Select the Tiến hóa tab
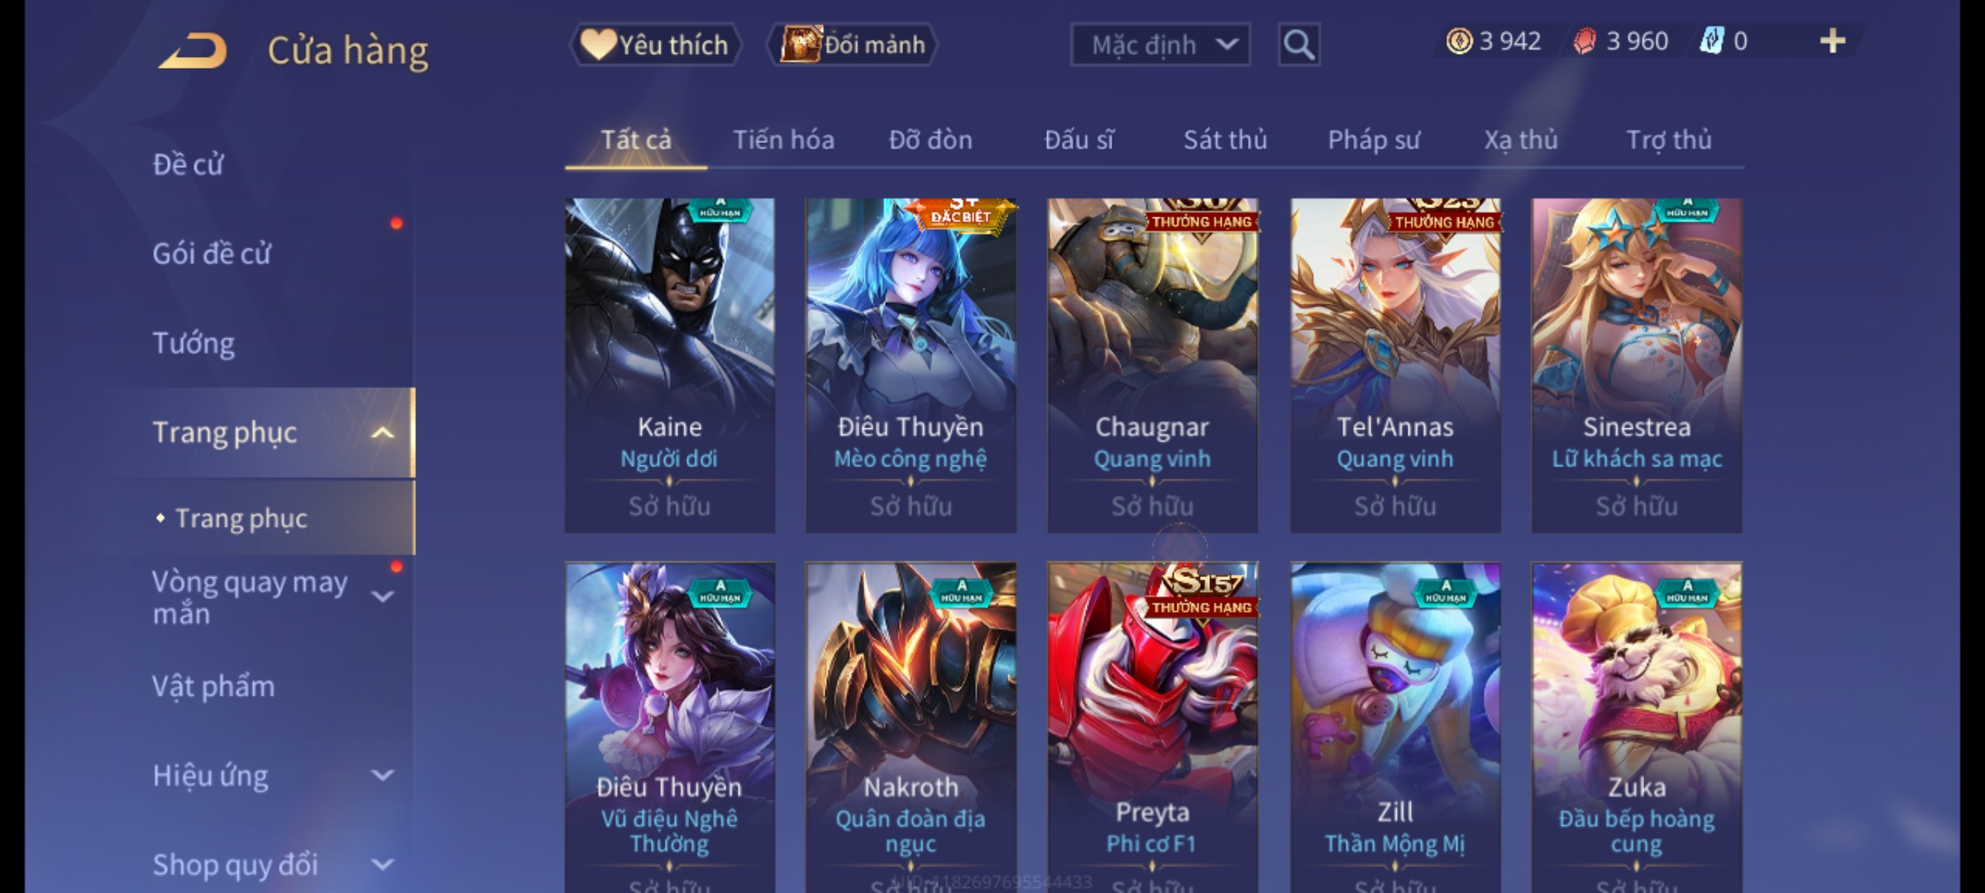This screenshot has width=1985, height=893. coord(783,140)
